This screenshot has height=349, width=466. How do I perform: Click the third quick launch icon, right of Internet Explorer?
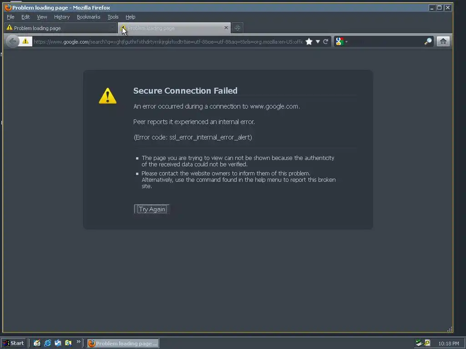click(x=58, y=344)
